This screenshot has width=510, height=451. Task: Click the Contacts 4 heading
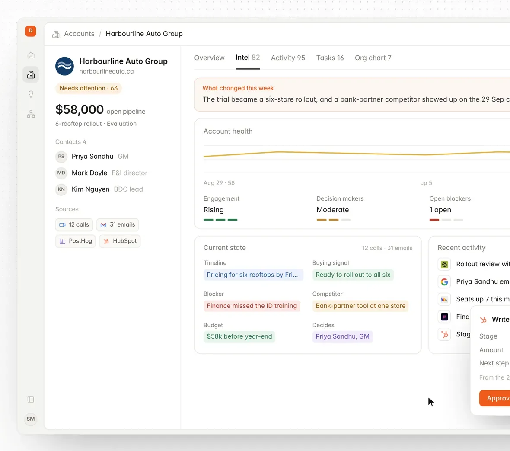pos(70,142)
